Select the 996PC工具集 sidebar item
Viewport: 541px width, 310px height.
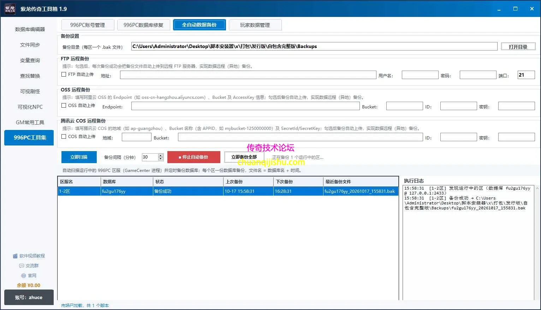click(x=29, y=138)
